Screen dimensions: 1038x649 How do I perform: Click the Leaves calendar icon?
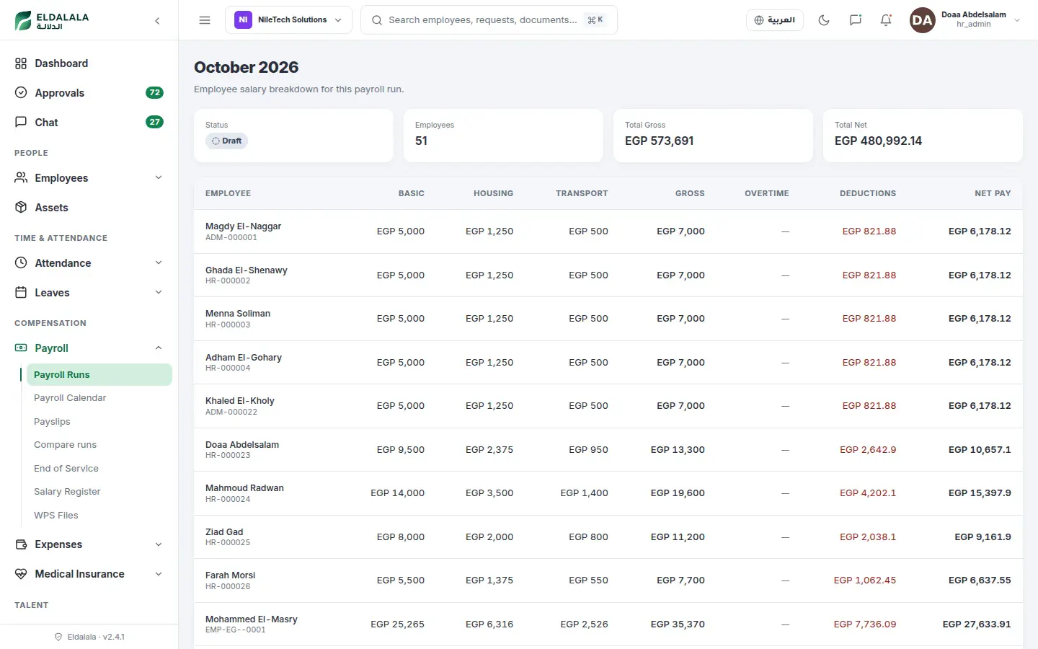[21, 293]
